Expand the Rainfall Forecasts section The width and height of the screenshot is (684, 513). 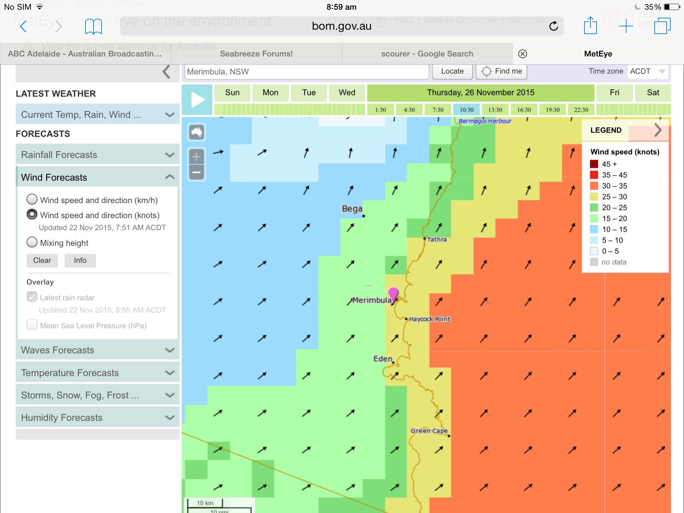[98, 155]
